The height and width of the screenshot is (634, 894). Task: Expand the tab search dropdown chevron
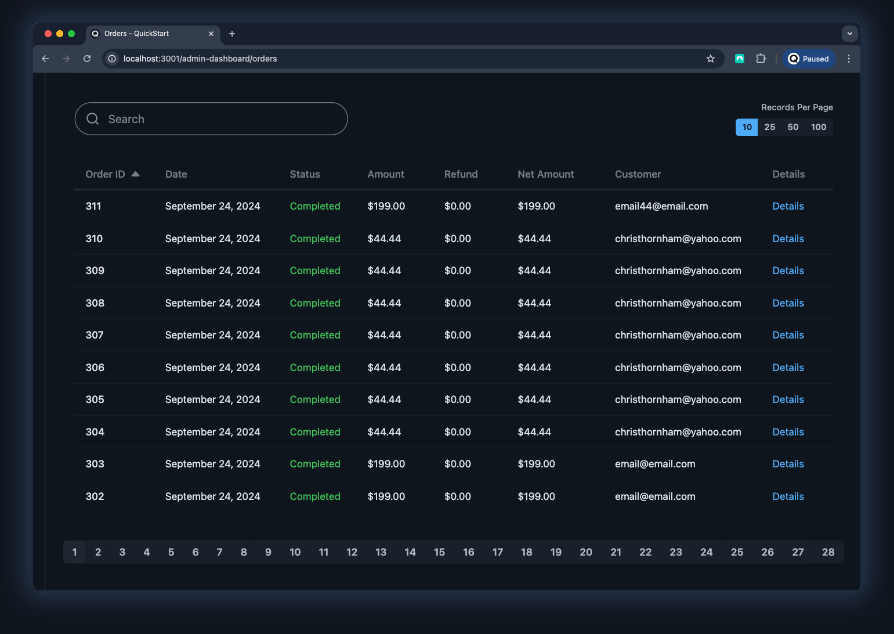pos(849,34)
